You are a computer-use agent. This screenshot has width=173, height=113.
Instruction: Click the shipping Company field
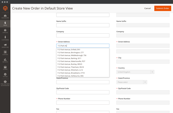pos(143,35)
